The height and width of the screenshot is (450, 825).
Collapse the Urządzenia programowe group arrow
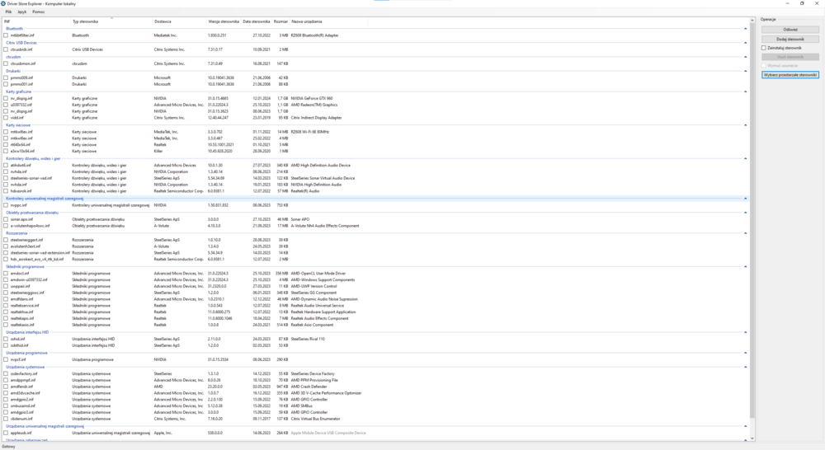tap(745, 353)
